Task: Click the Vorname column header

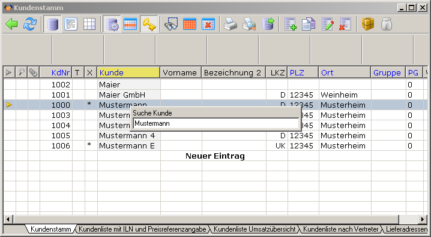Action: (181, 72)
